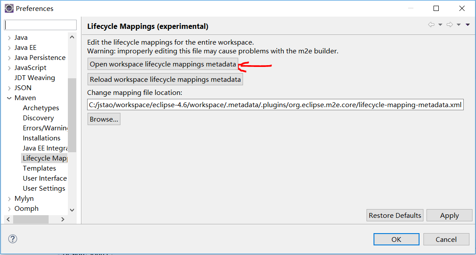Screen dimensions: 476x255
Task: Click tree horizontal scroll right arrow
Action: coord(63,219)
